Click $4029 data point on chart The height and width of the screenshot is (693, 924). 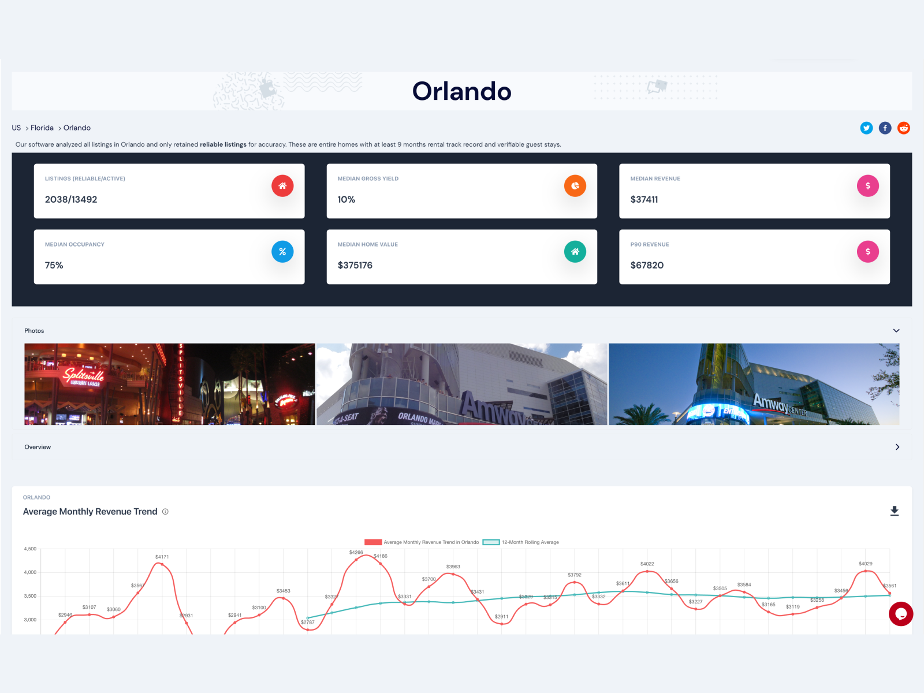coord(866,571)
